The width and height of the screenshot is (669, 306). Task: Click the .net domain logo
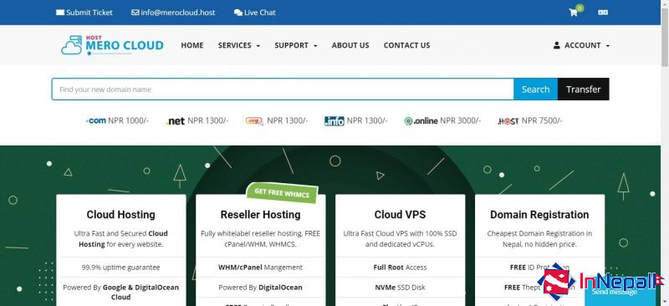175,121
